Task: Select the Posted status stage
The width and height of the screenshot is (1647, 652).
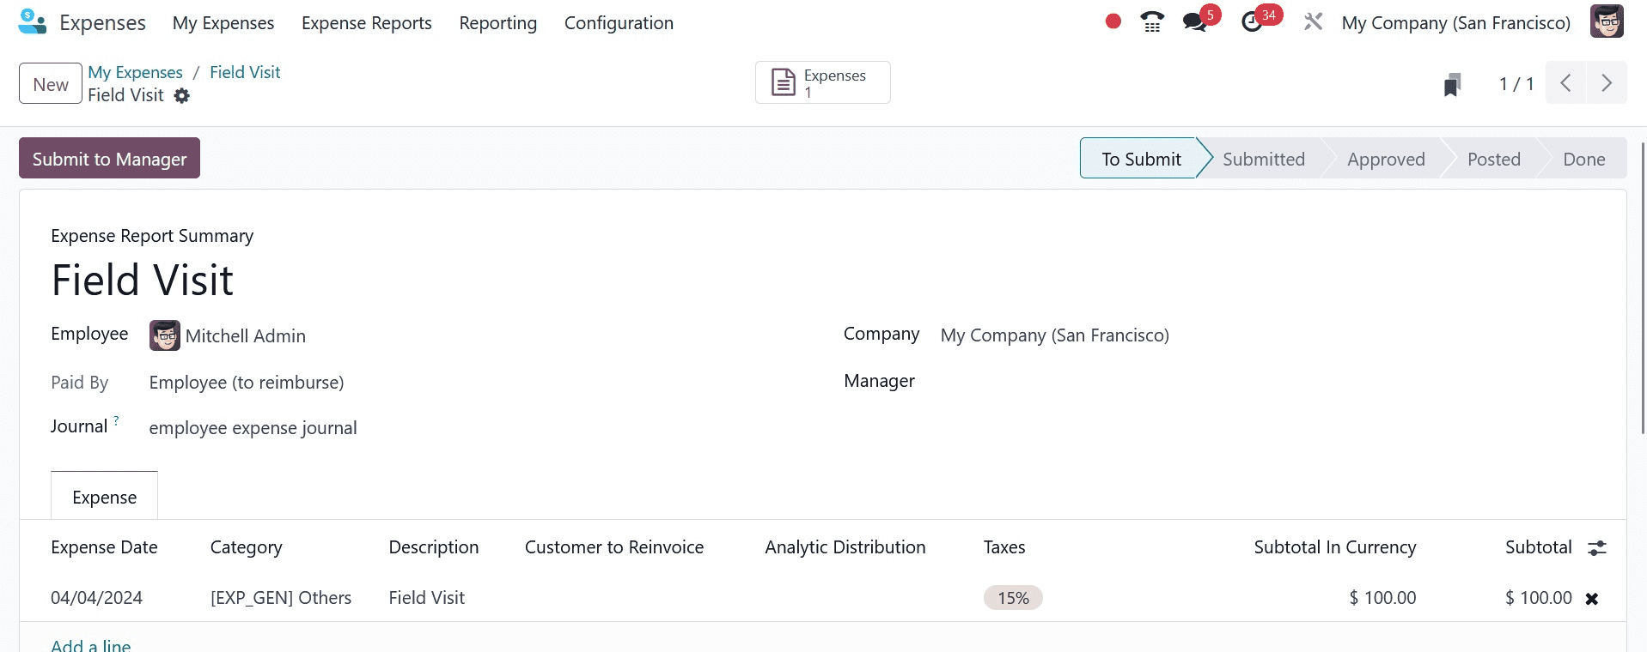Action: pyautogui.click(x=1493, y=159)
